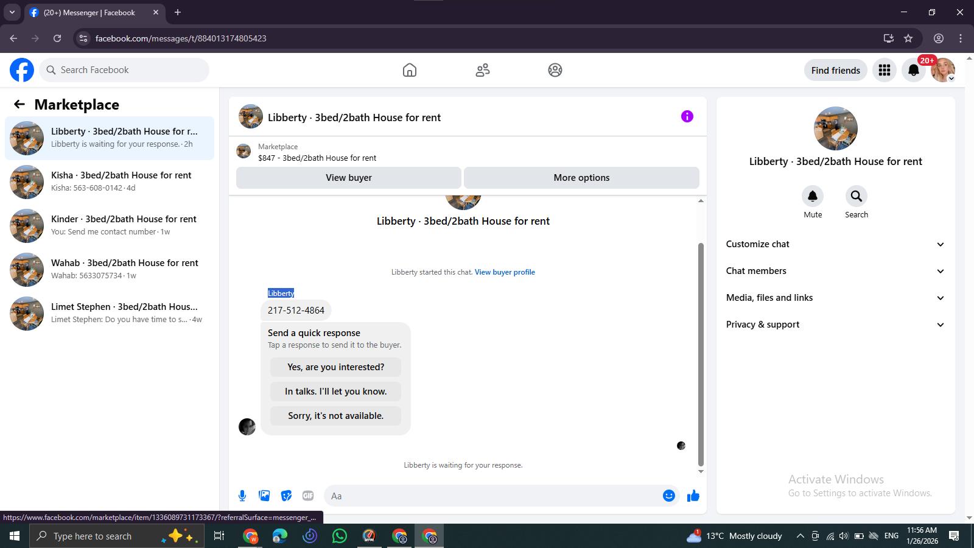Open the weather widget showing 13°C
Screen dimensions: 974x548
[x=734, y=536]
